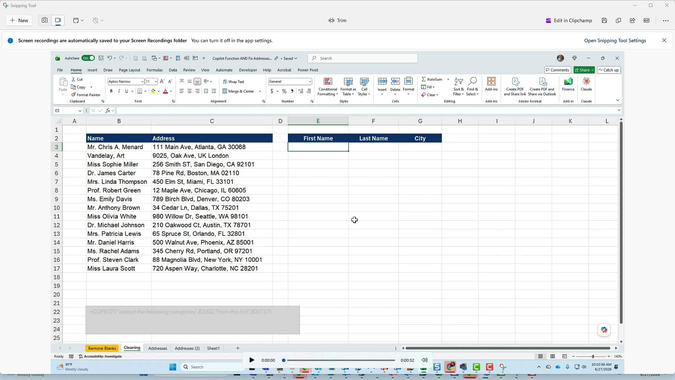Open Format as Table gallery
Screen dimensions: 675x380
(348, 87)
